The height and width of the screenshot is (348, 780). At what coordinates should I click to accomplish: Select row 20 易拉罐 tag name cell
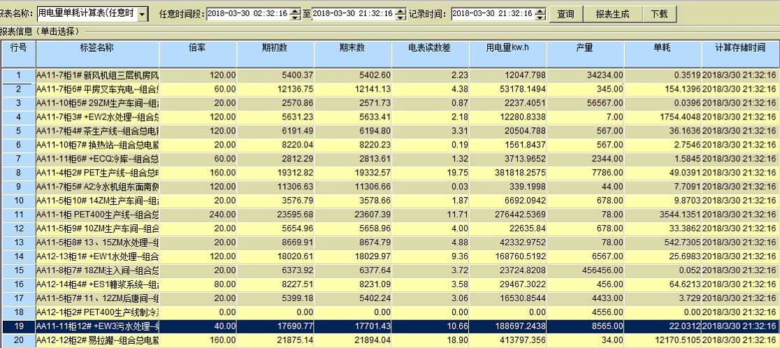[97, 340]
